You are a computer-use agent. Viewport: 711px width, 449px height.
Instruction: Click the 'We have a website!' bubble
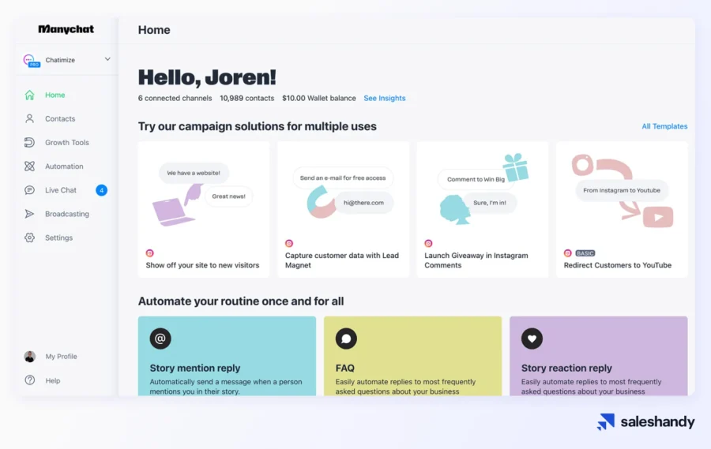click(194, 173)
